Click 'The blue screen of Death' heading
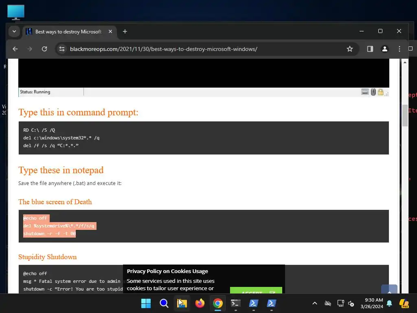Viewport: 417px width, 313px height. (55, 202)
